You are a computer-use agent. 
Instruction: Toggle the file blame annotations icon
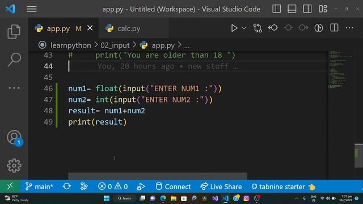[319, 28]
